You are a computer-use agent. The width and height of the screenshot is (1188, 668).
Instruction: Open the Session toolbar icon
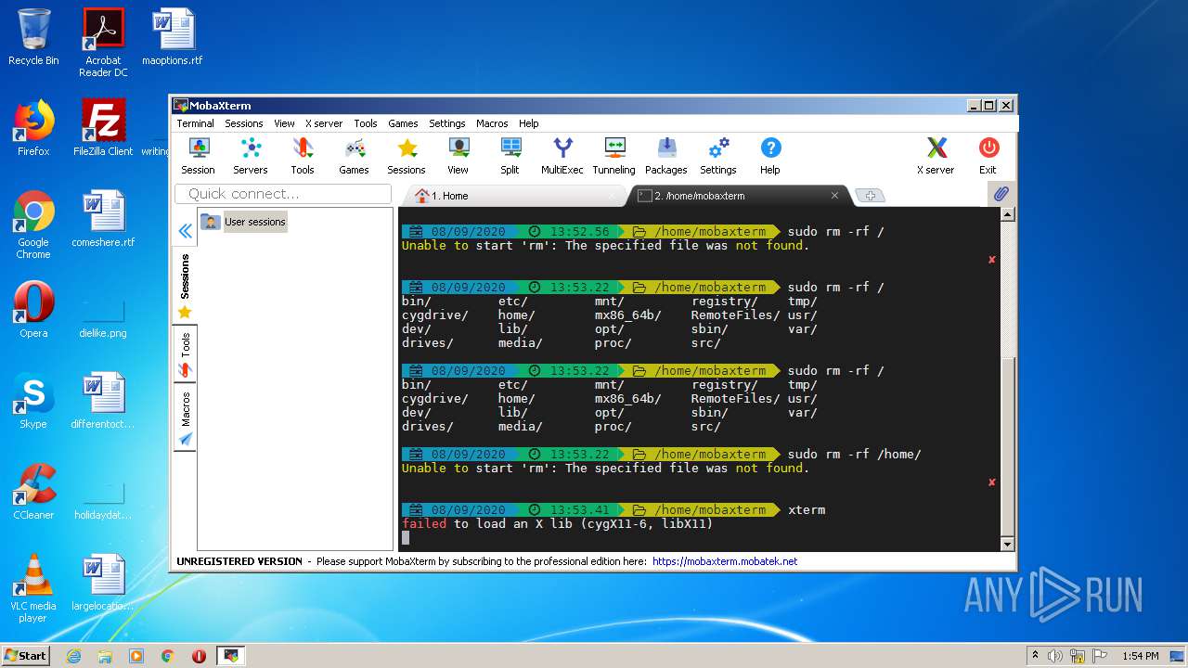click(198, 156)
